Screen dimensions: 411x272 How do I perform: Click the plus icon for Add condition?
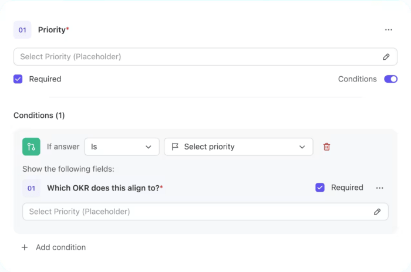pos(25,247)
